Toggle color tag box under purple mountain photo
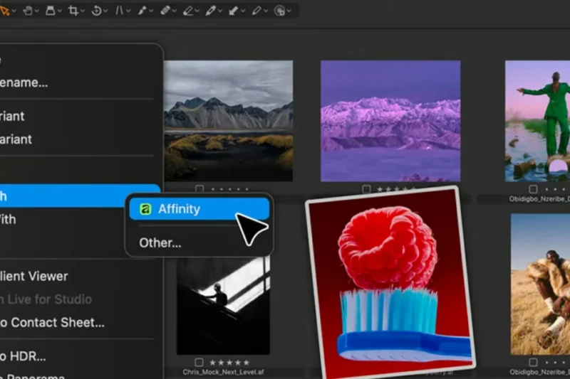The height and width of the screenshot is (379, 570). [366, 188]
